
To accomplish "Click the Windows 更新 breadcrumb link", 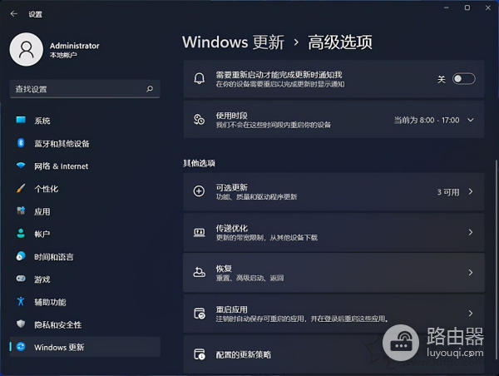I will 233,42.
